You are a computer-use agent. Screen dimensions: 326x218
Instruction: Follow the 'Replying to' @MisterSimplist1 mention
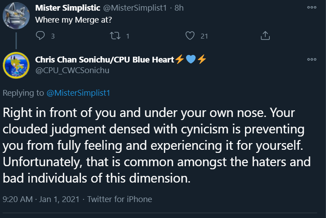[x=78, y=93]
